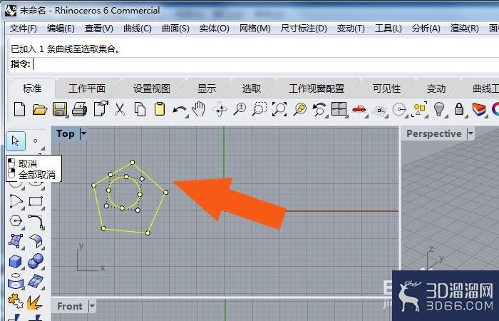The image size is (499, 321).
Task: Join objects with the puzzle piece icon
Action: coord(15,300)
